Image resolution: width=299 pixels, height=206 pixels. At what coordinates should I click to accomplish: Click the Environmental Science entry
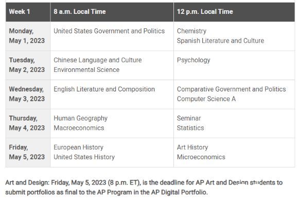point(86,70)
